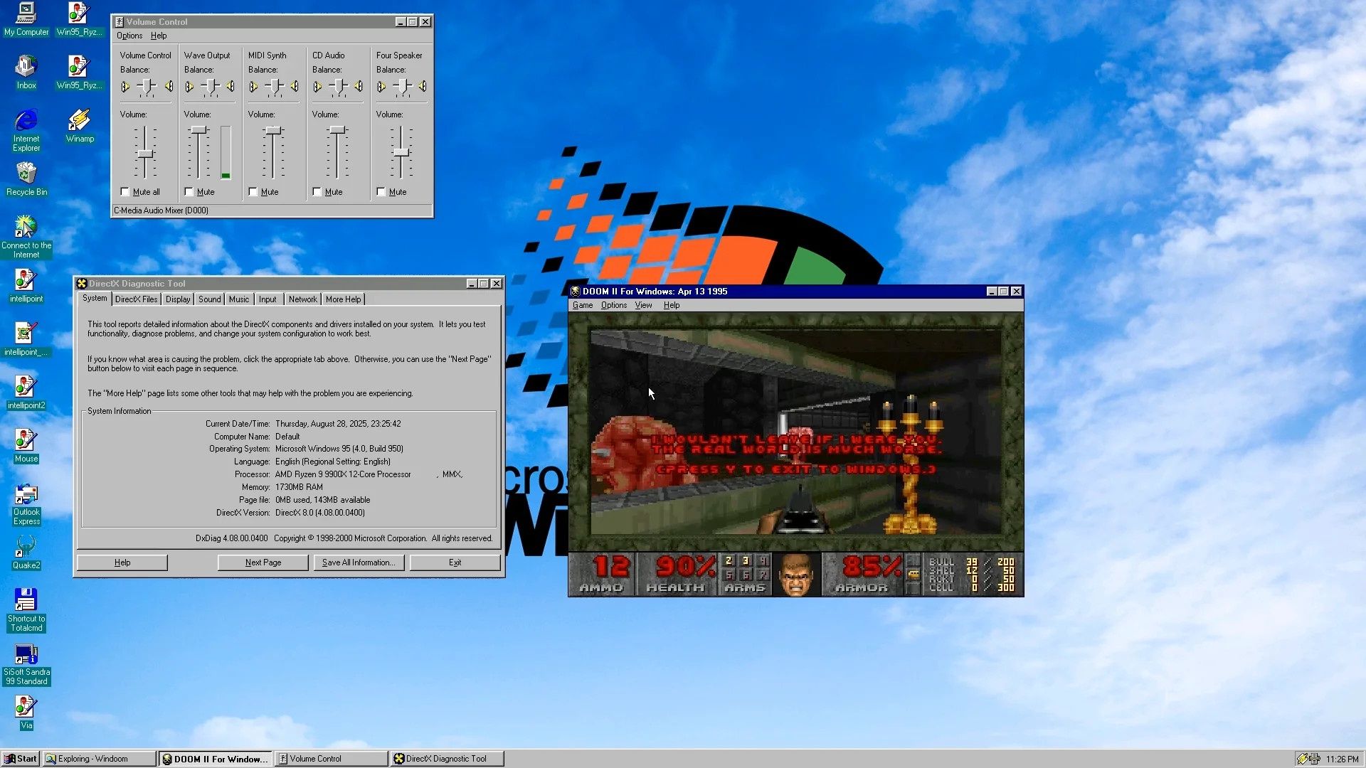Screen dimensions: 1366x768
Task: Open the Inbox desktop icon
Action: (x=26, y=72)
